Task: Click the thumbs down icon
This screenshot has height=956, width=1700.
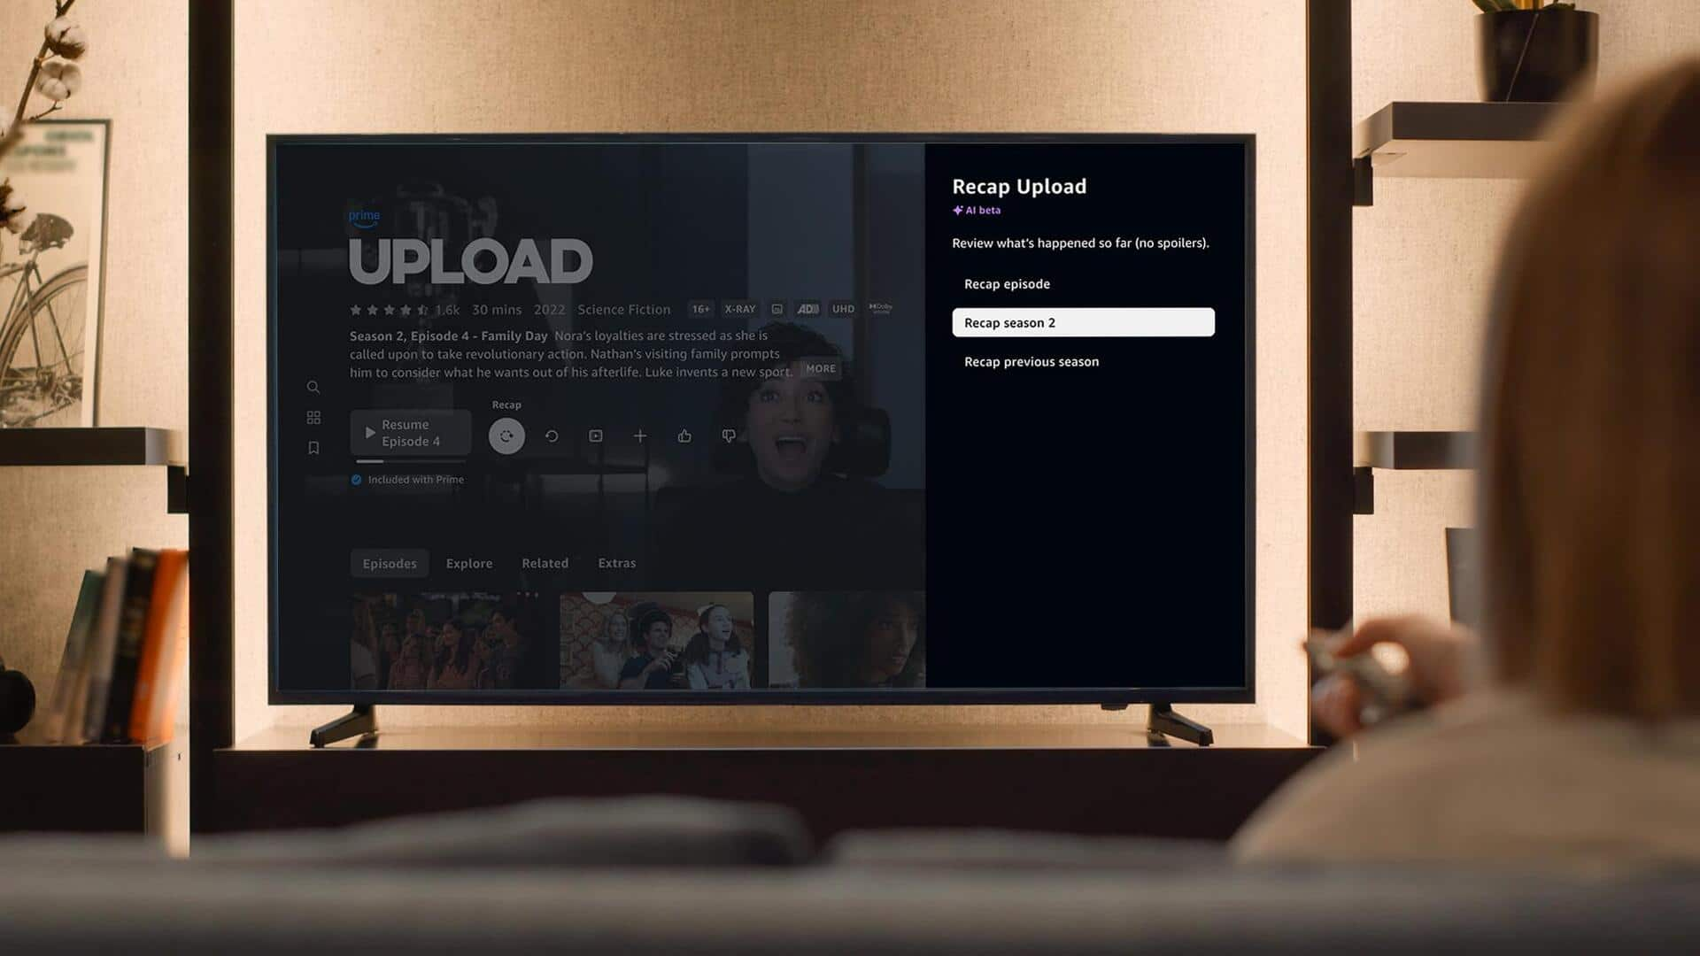Action: pyautogui.click(x=729, y=436)
